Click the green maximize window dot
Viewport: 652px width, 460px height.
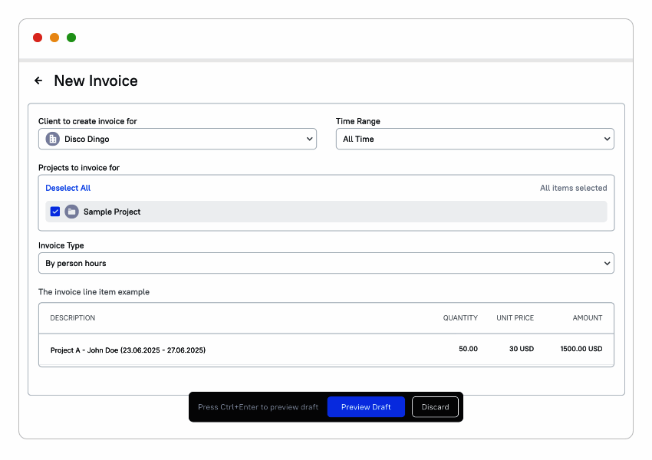[x=71, y=38]
